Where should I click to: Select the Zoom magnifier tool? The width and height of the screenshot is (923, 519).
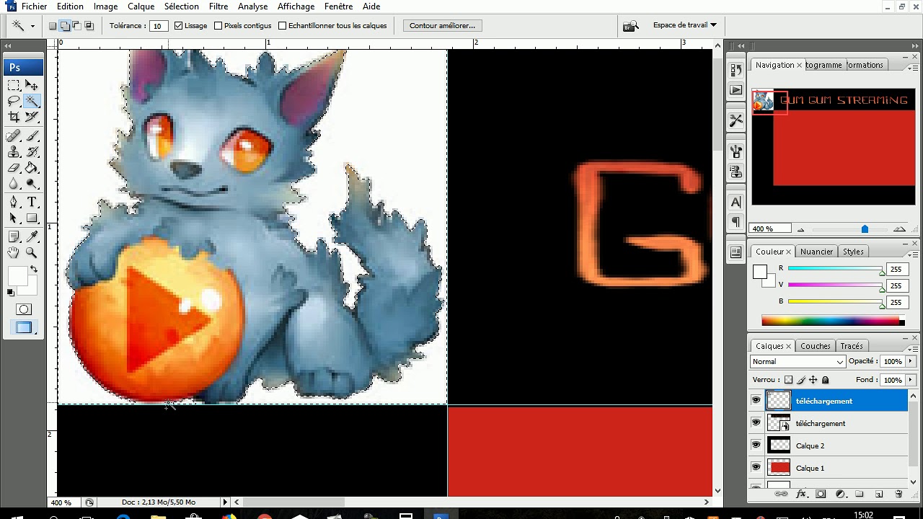click(32, 253)
